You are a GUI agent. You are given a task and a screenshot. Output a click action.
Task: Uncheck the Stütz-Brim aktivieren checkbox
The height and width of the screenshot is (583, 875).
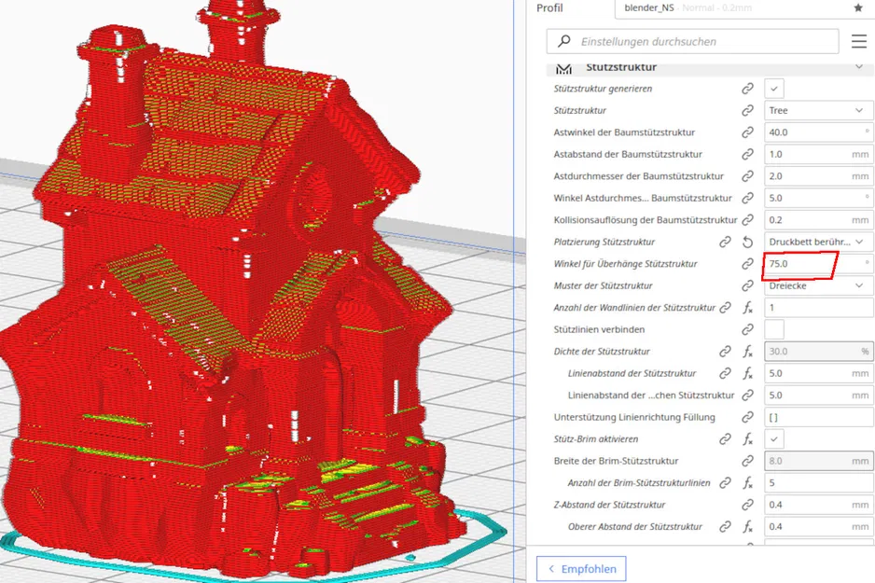774,439
